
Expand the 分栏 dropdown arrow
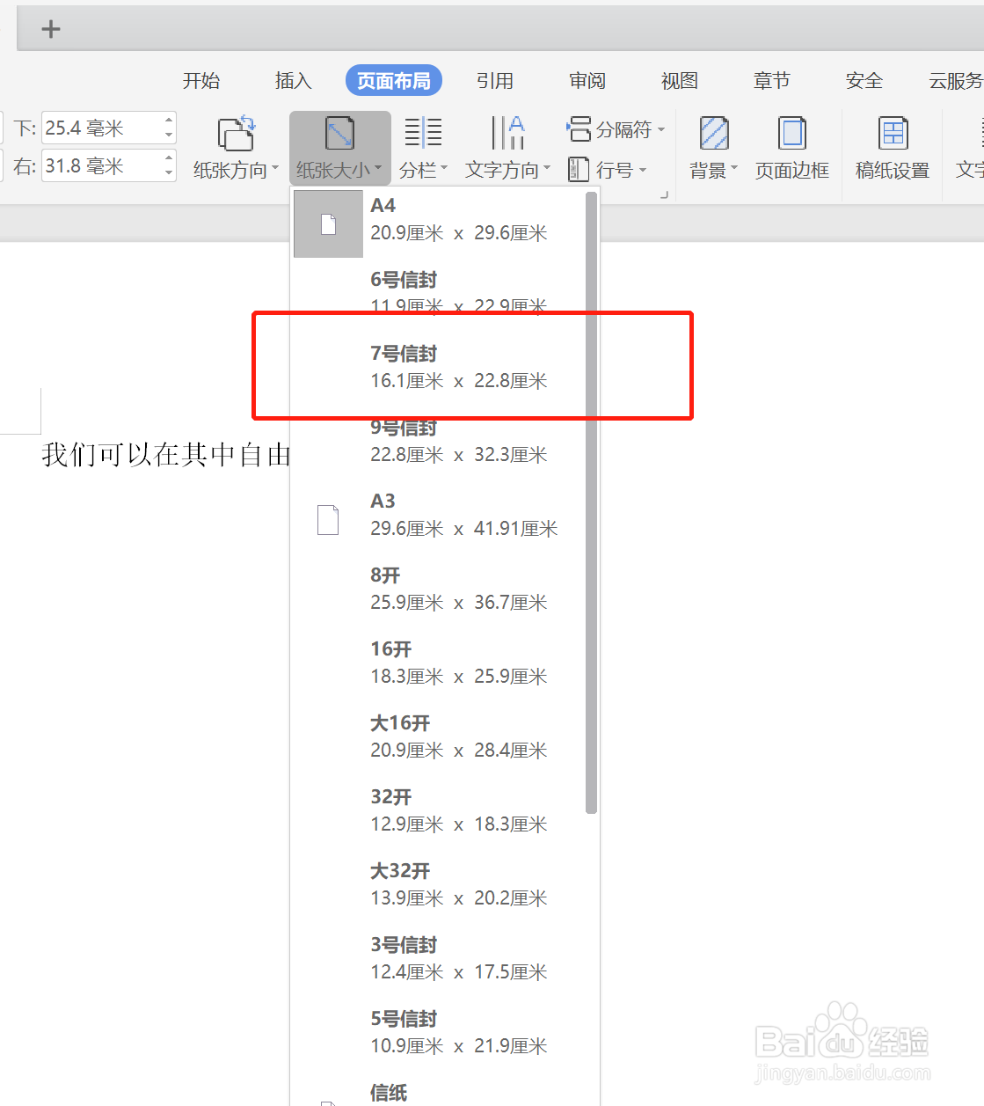pyautogui.click(x=444, y=168)
